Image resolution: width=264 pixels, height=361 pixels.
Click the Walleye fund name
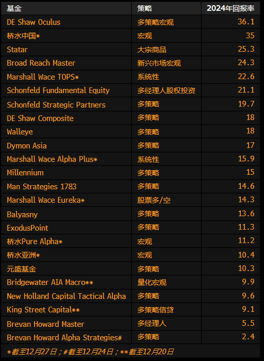[20, 132]
